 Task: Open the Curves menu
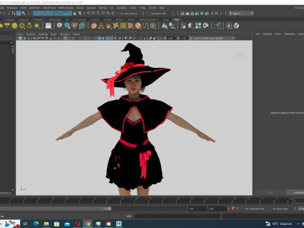[80, 8]
